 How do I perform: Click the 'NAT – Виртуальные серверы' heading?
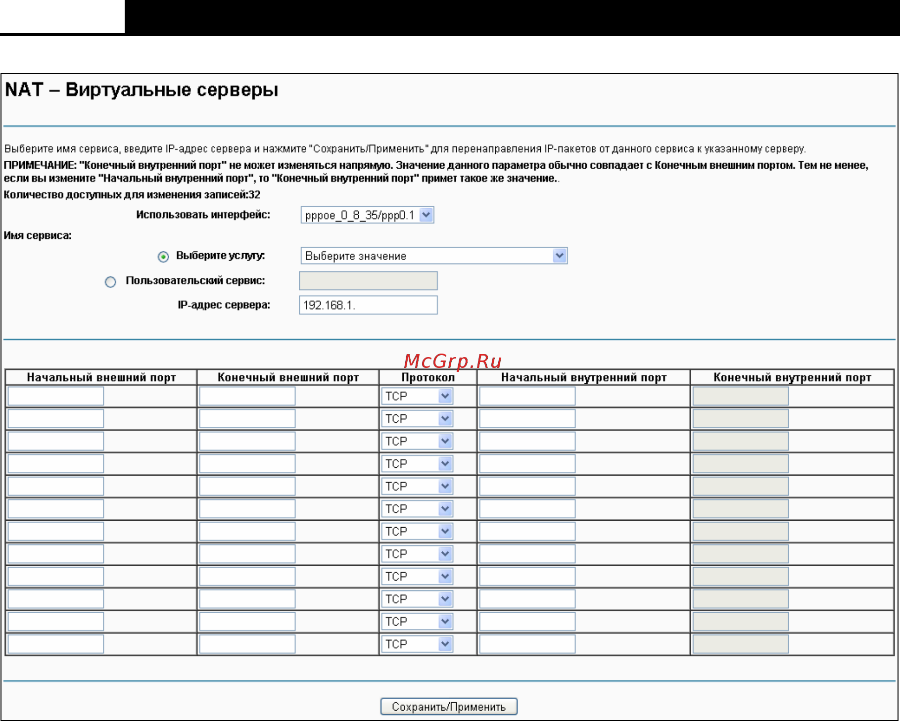[142, 90]
